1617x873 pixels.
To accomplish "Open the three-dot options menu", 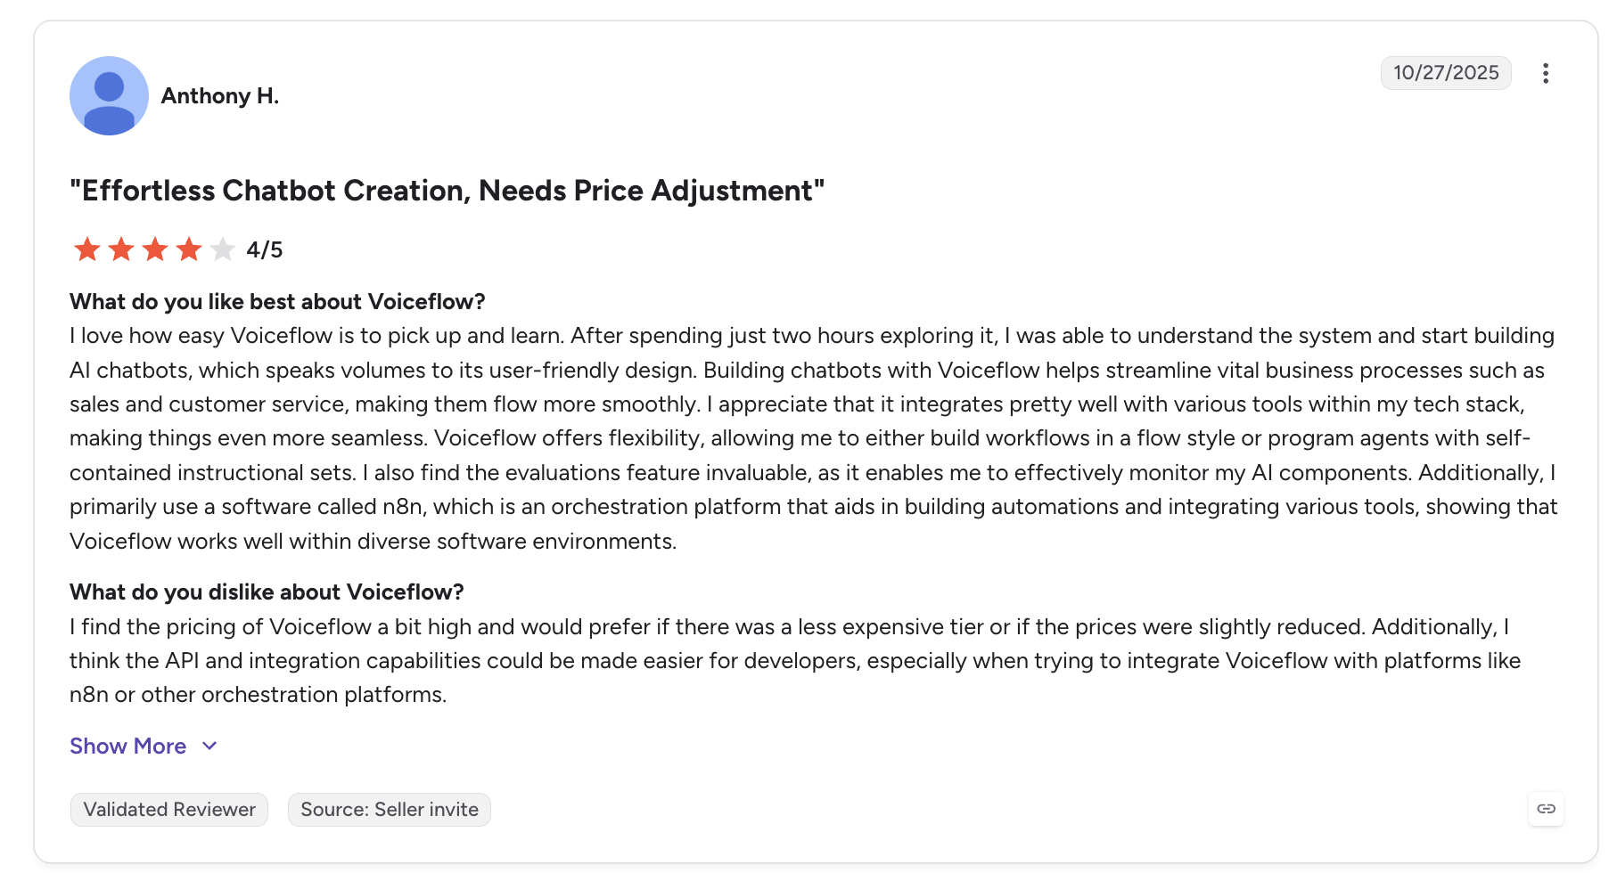I will (1546, 73).
